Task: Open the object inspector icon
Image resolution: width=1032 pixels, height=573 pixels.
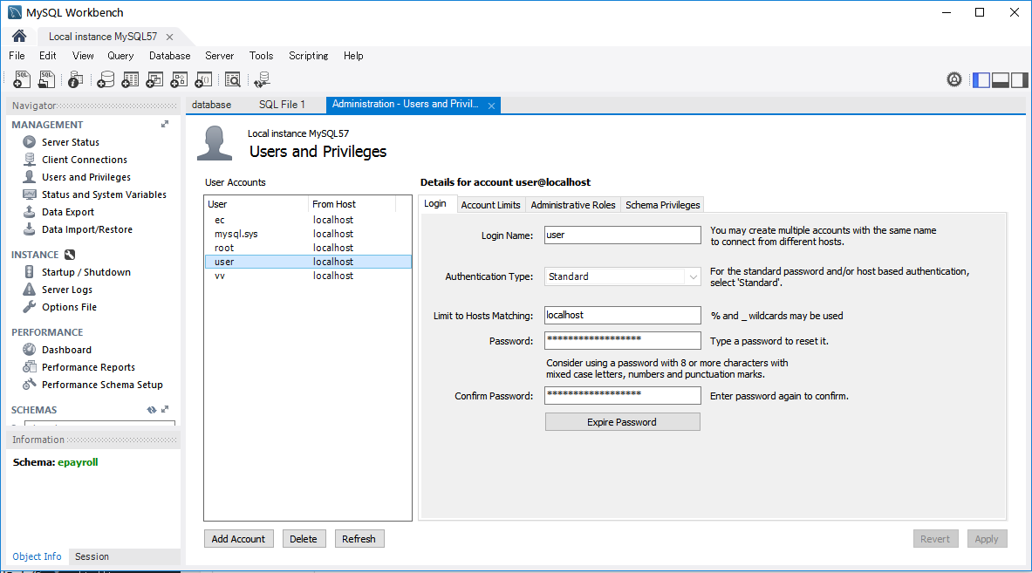Action: tap(76, 79)
